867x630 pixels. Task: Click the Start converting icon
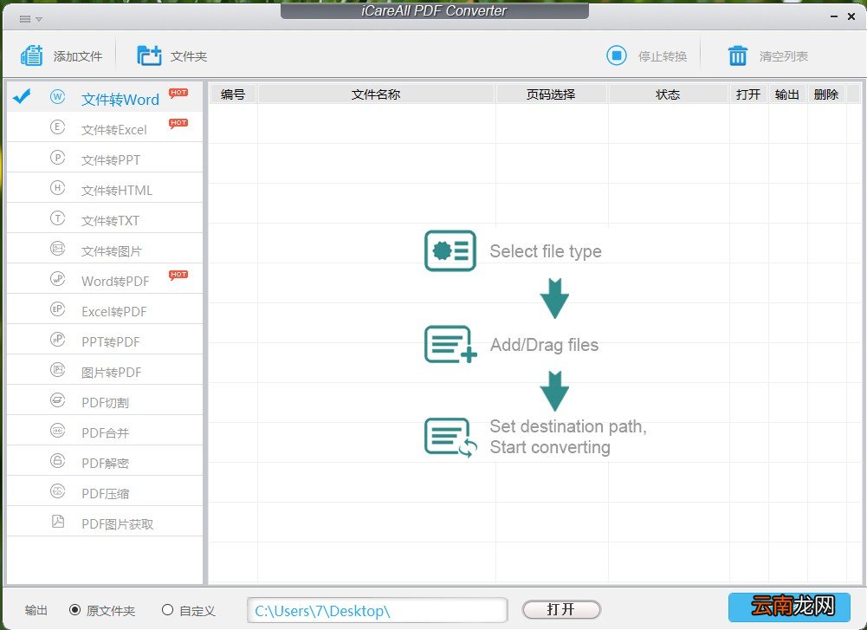[450, 438]
